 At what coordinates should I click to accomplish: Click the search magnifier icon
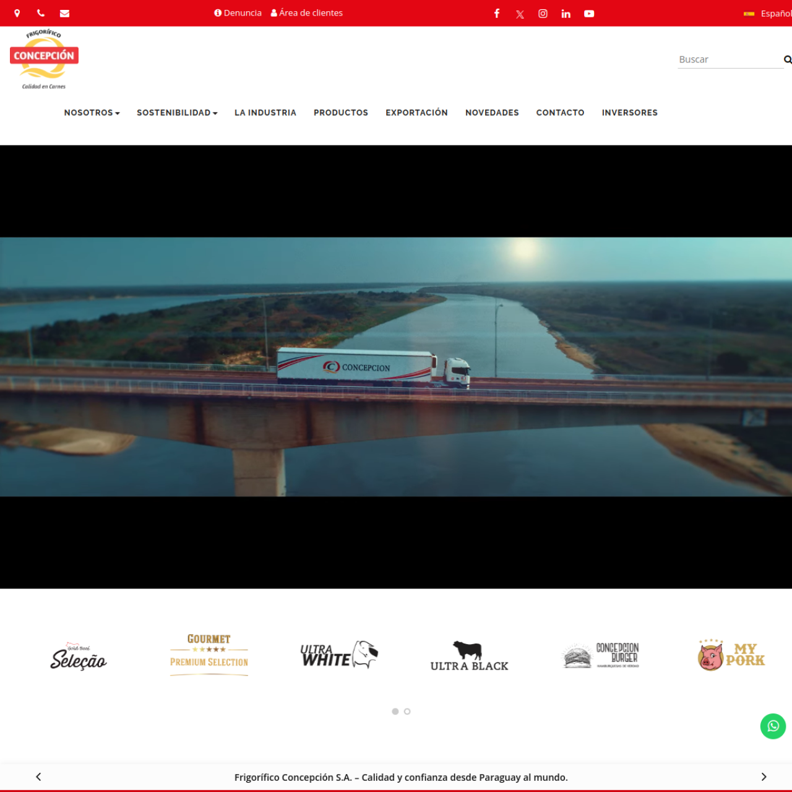(x=788, y=59)
